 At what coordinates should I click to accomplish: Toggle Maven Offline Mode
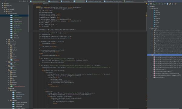click(x=165, y=4)
